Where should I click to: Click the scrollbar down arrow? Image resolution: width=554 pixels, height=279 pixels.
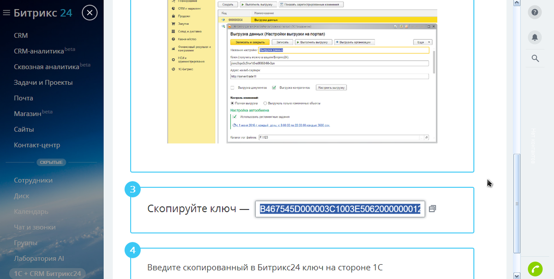pyautogui.click(x=517, y=275)
